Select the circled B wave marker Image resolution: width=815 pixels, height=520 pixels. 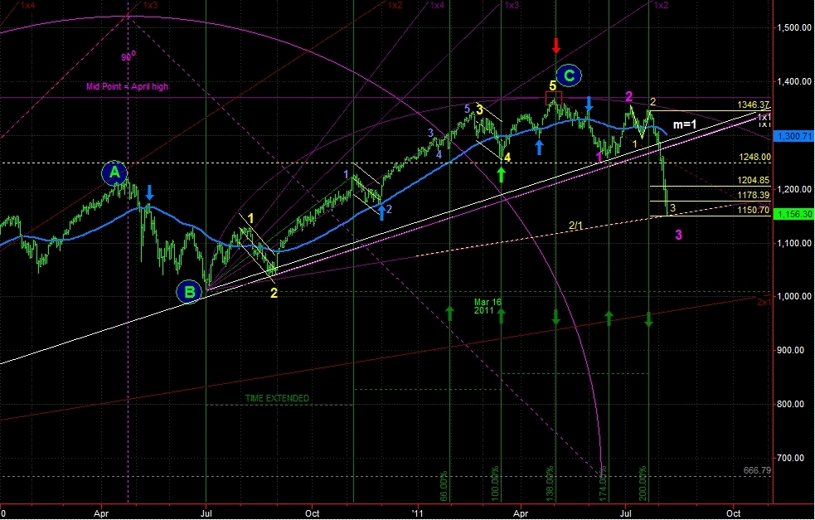click(x=190, y=292)
